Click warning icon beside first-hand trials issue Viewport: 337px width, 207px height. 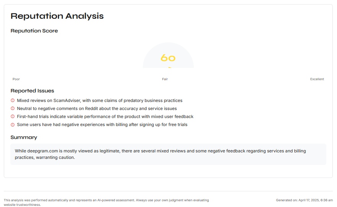point(13,116)
